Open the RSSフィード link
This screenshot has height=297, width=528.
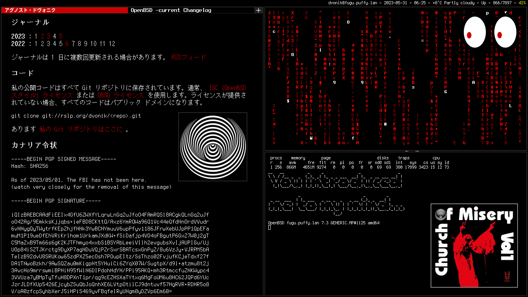pyautogui.click(x=189, y=57)
